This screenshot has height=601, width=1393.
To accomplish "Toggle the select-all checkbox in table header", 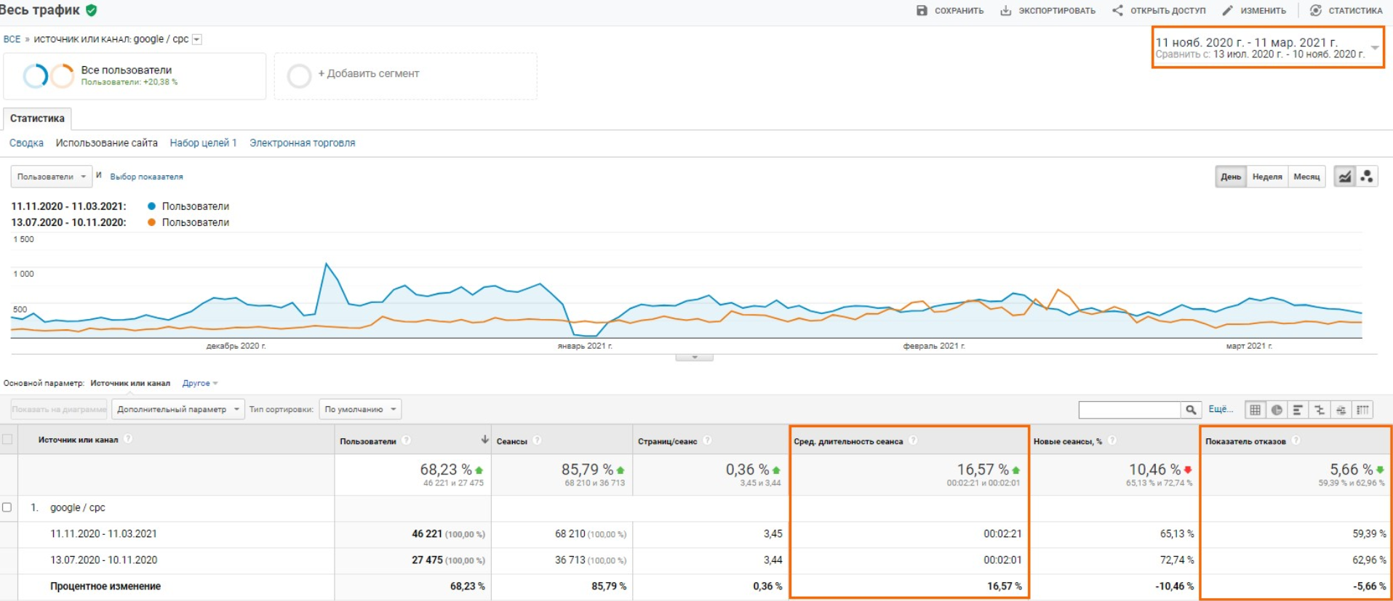I will pos(7,439).
